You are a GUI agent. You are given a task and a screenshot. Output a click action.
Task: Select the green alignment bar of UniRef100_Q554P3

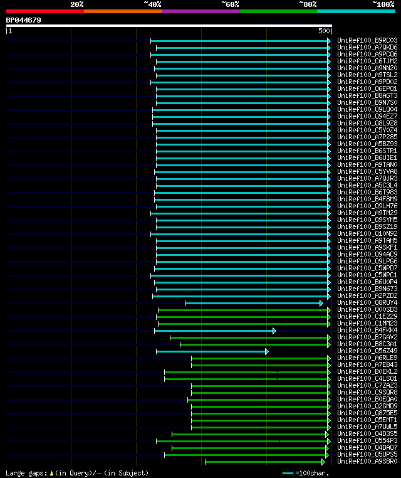coord(242,442)
